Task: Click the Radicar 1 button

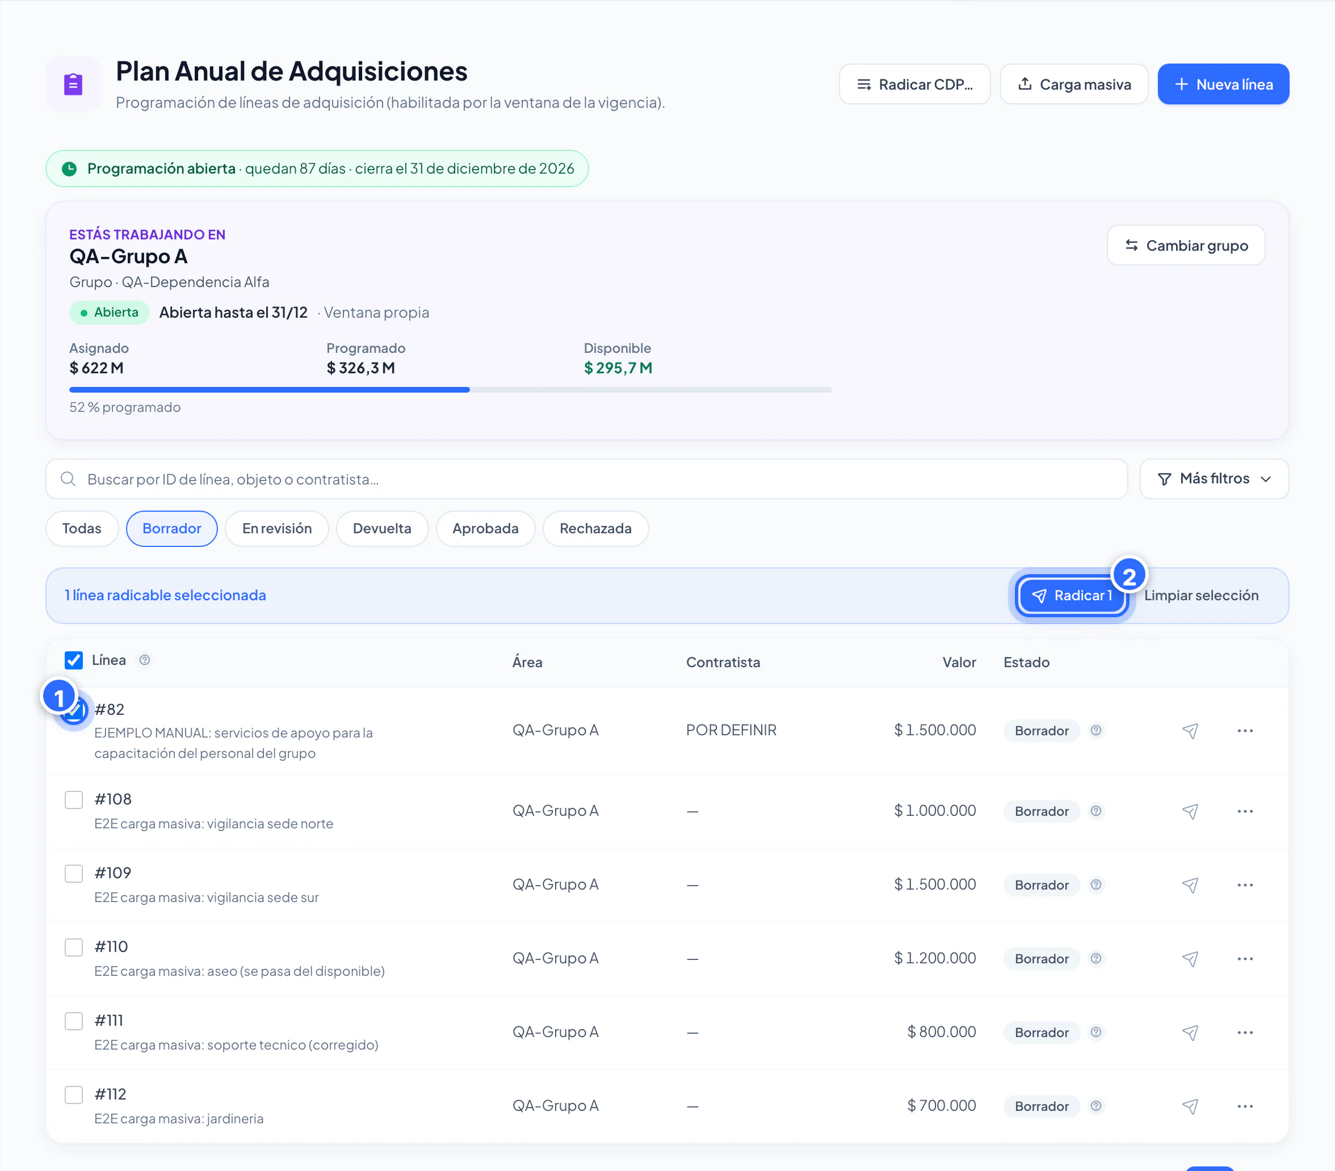Action: [x=1072, y=596]
